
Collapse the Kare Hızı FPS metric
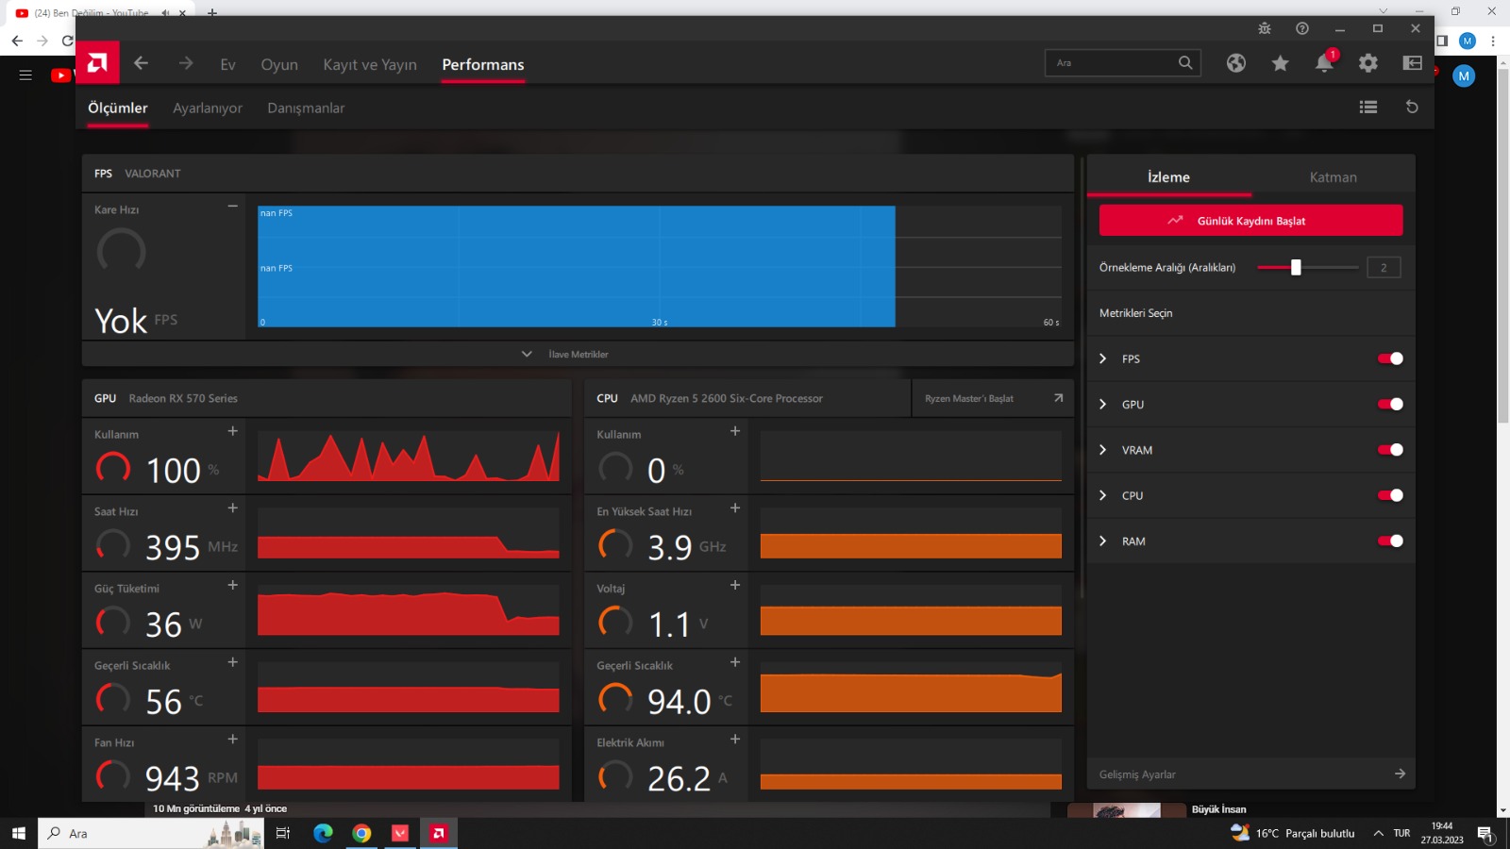232,207
